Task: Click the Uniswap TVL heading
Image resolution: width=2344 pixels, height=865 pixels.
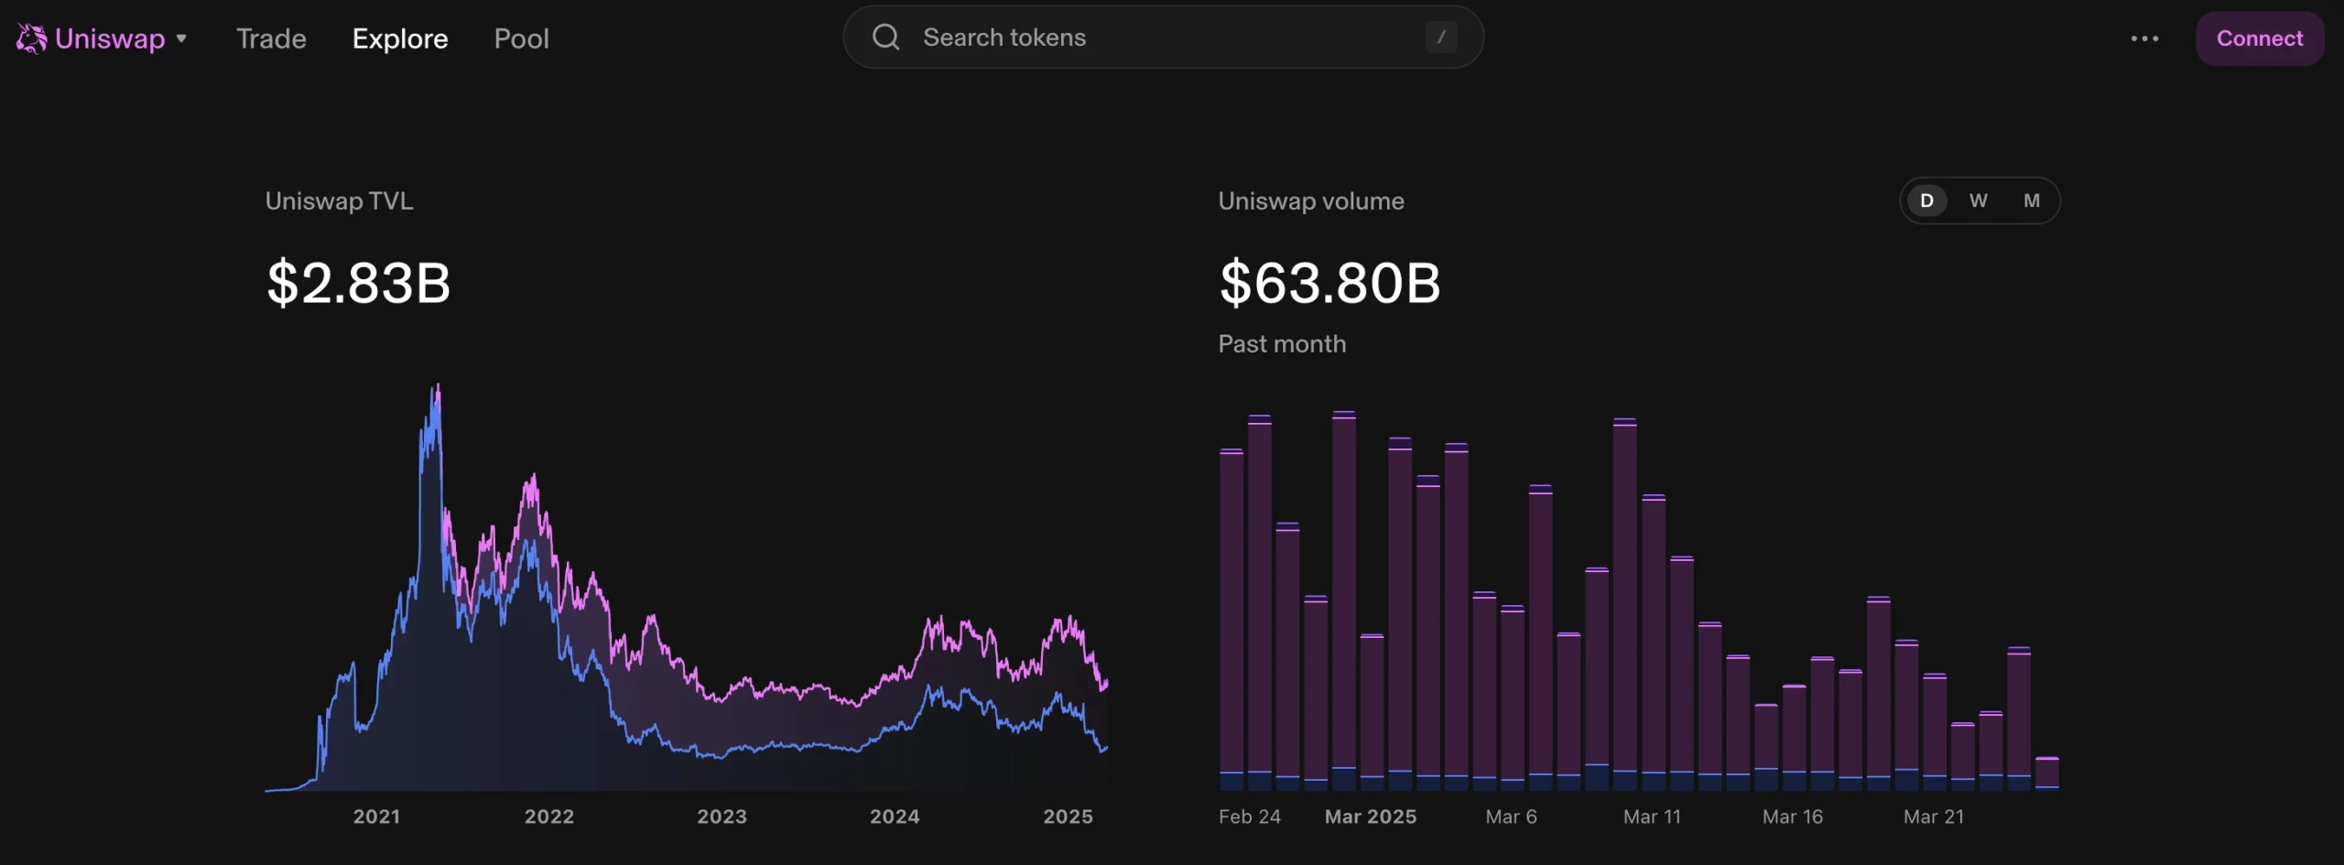Action: [339, 200]
